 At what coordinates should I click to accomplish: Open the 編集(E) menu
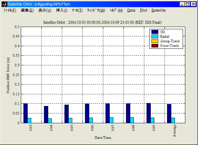pyautogui.click(x=27, y=10)
